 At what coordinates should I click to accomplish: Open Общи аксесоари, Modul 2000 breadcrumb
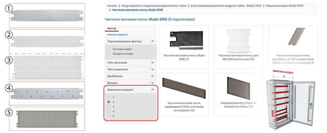tap(284, 6)
